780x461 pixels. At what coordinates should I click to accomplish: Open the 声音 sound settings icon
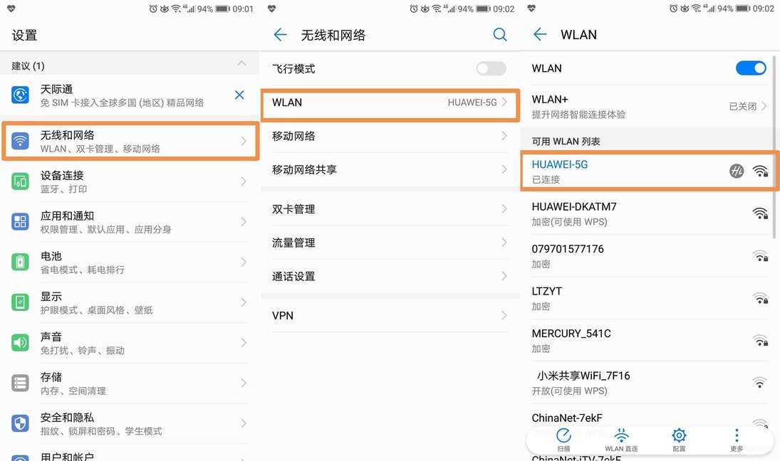(x=20, y=342)
